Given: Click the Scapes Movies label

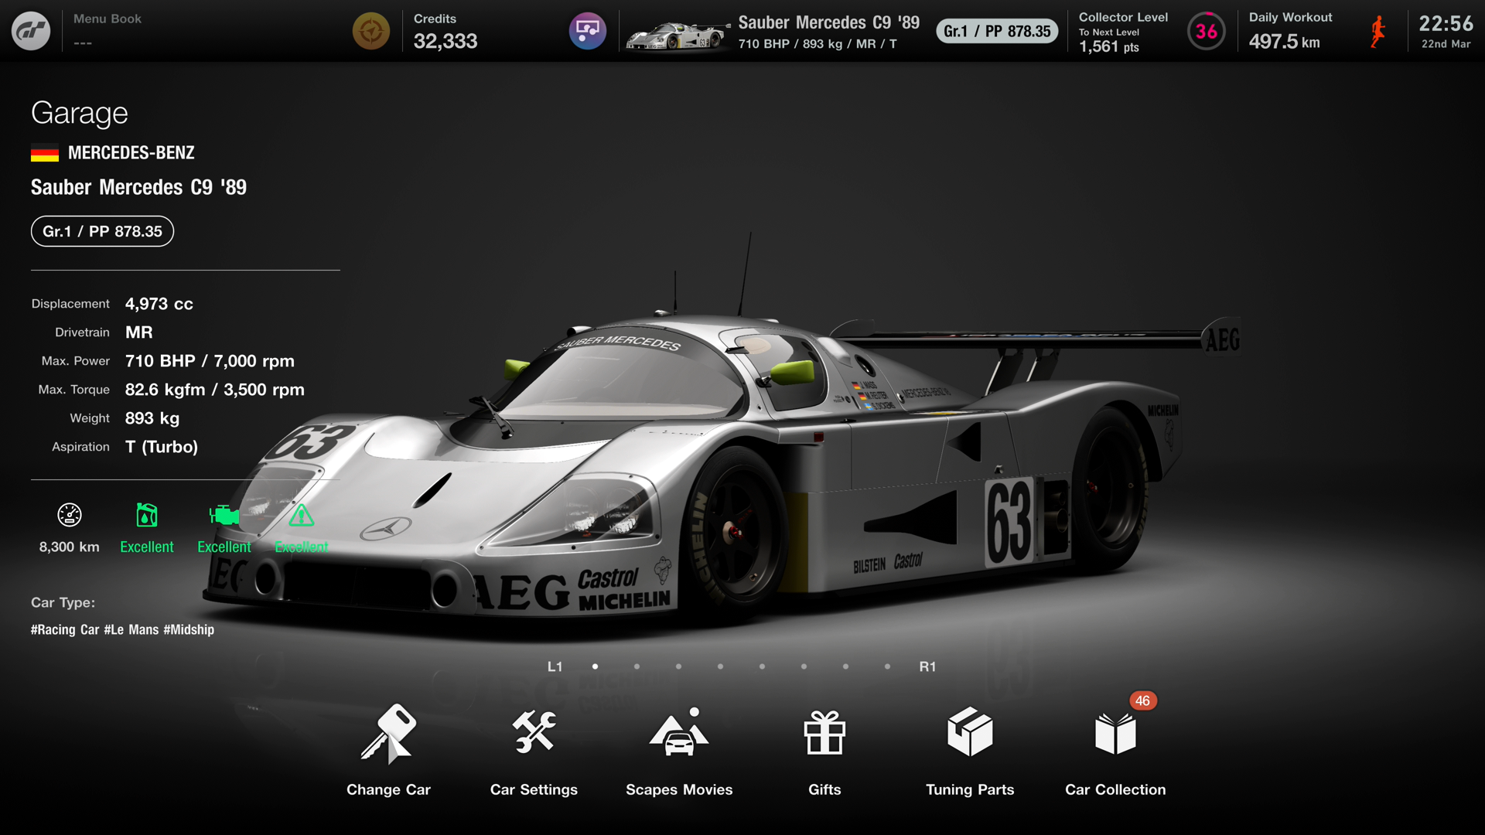Looking at the screenshot, I should point(679,789).
